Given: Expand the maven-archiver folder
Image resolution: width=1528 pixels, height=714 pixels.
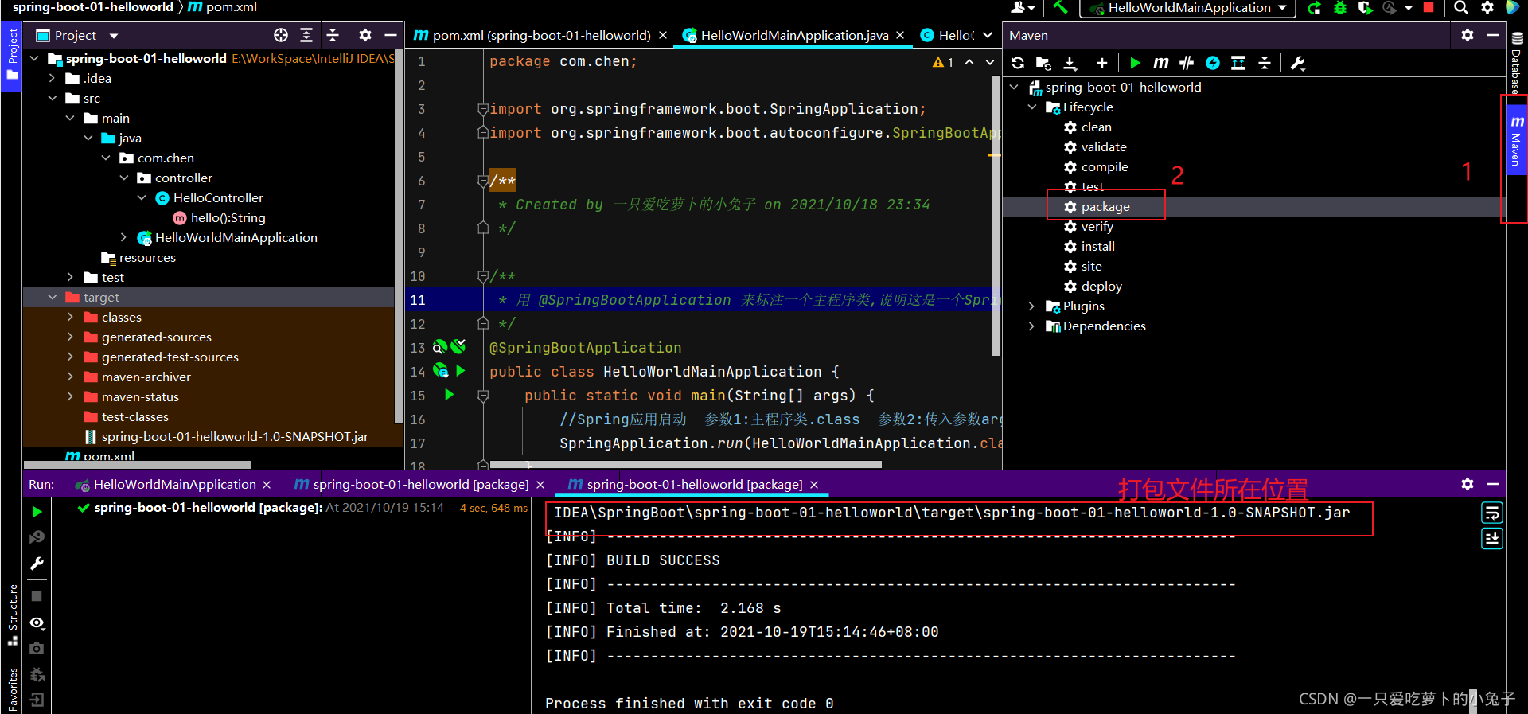Looking at the screenshot, I should [x=70, y=377].
